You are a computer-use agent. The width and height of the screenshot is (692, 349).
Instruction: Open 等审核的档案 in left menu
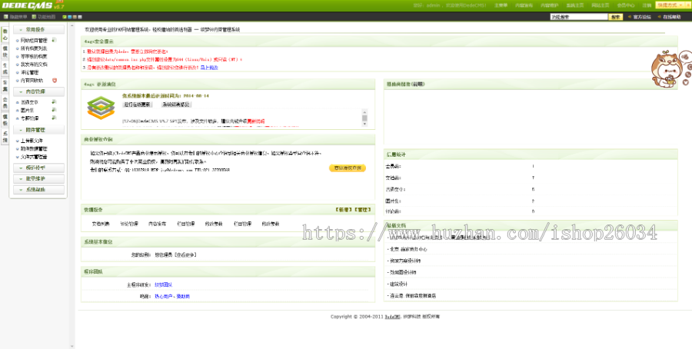click(34, 56)
